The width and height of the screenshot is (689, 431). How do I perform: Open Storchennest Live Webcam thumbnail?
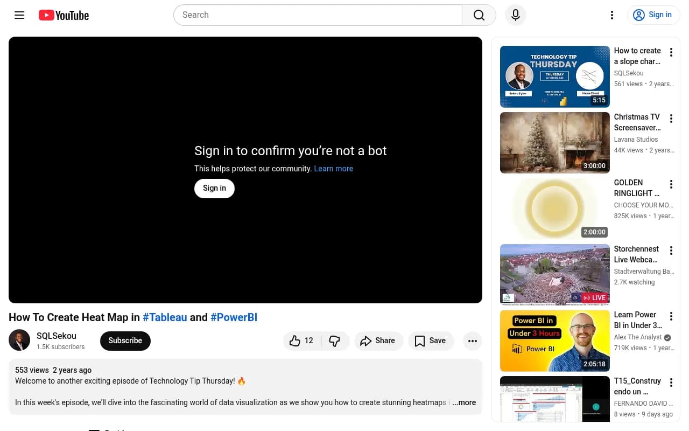tap(554, 275)
